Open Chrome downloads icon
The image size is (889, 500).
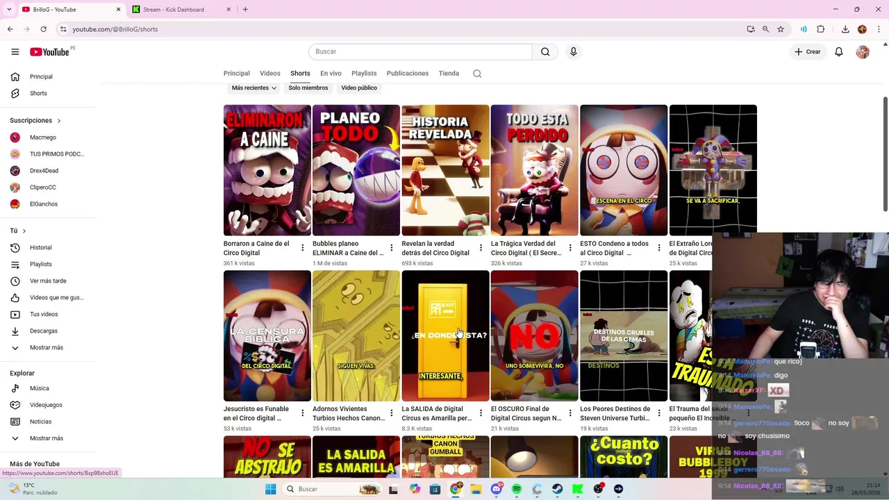click(x=845, y=29)
